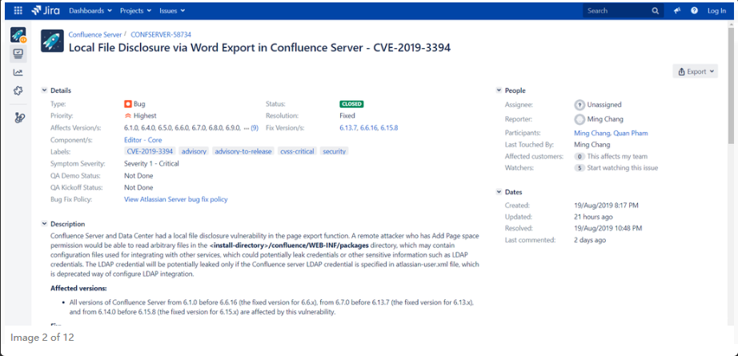The width and height of the screenshot is (738, 356).
Task: Collapse the Dates section
Action: (x=499, y=192)
